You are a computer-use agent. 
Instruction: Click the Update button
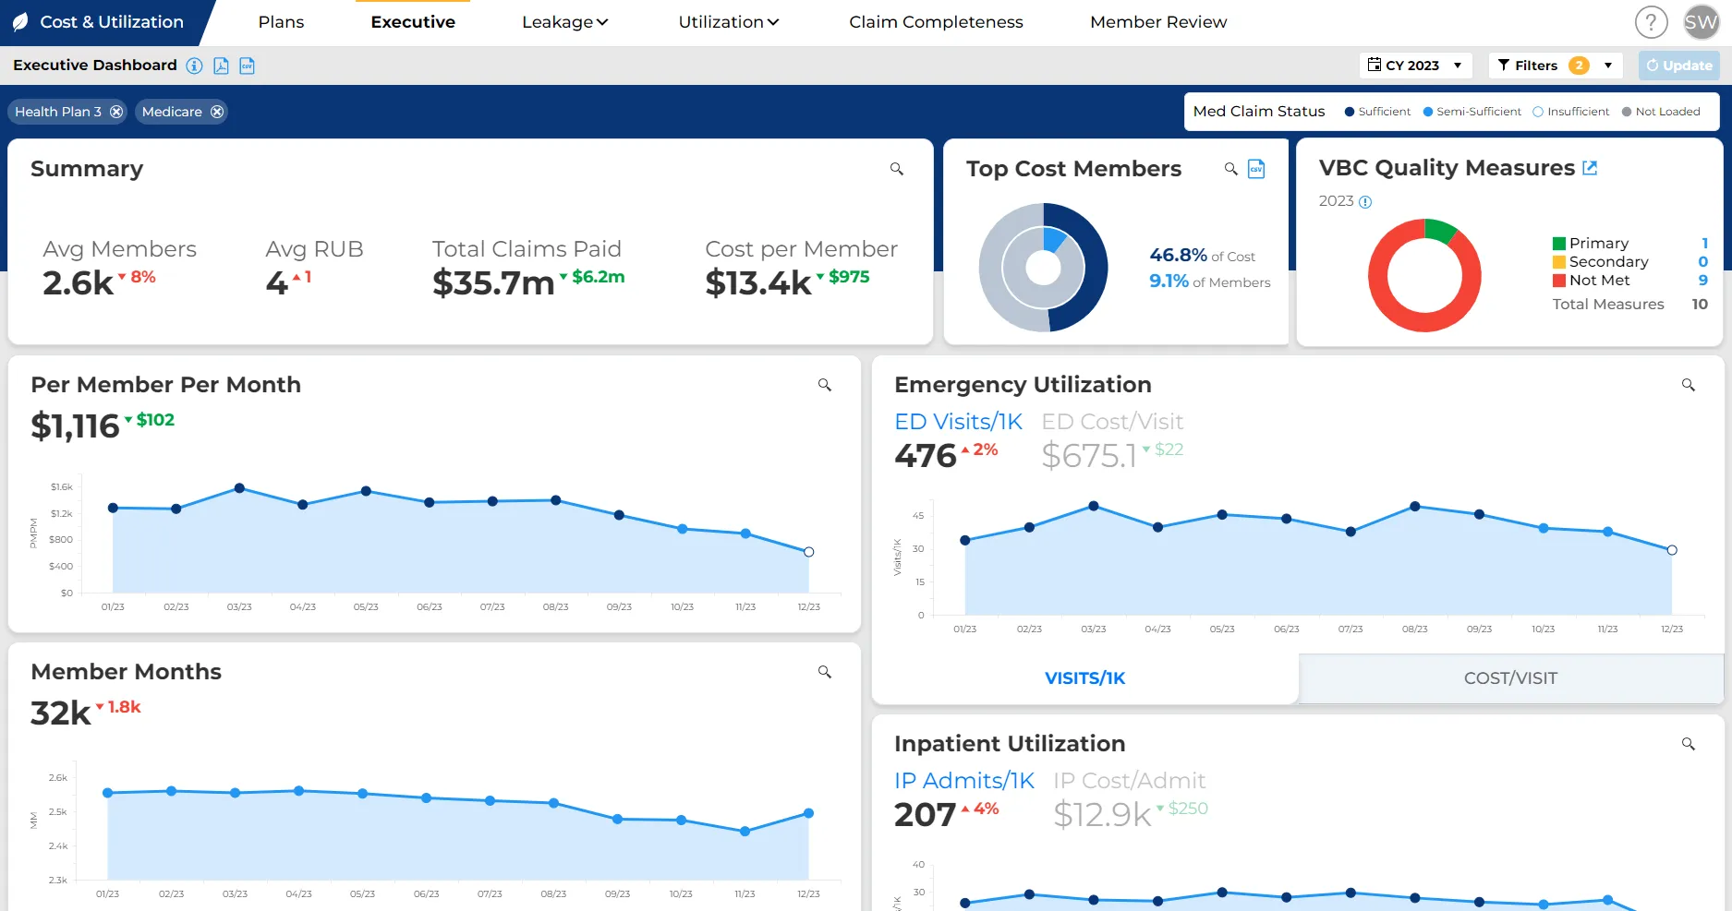[1678, 66]
